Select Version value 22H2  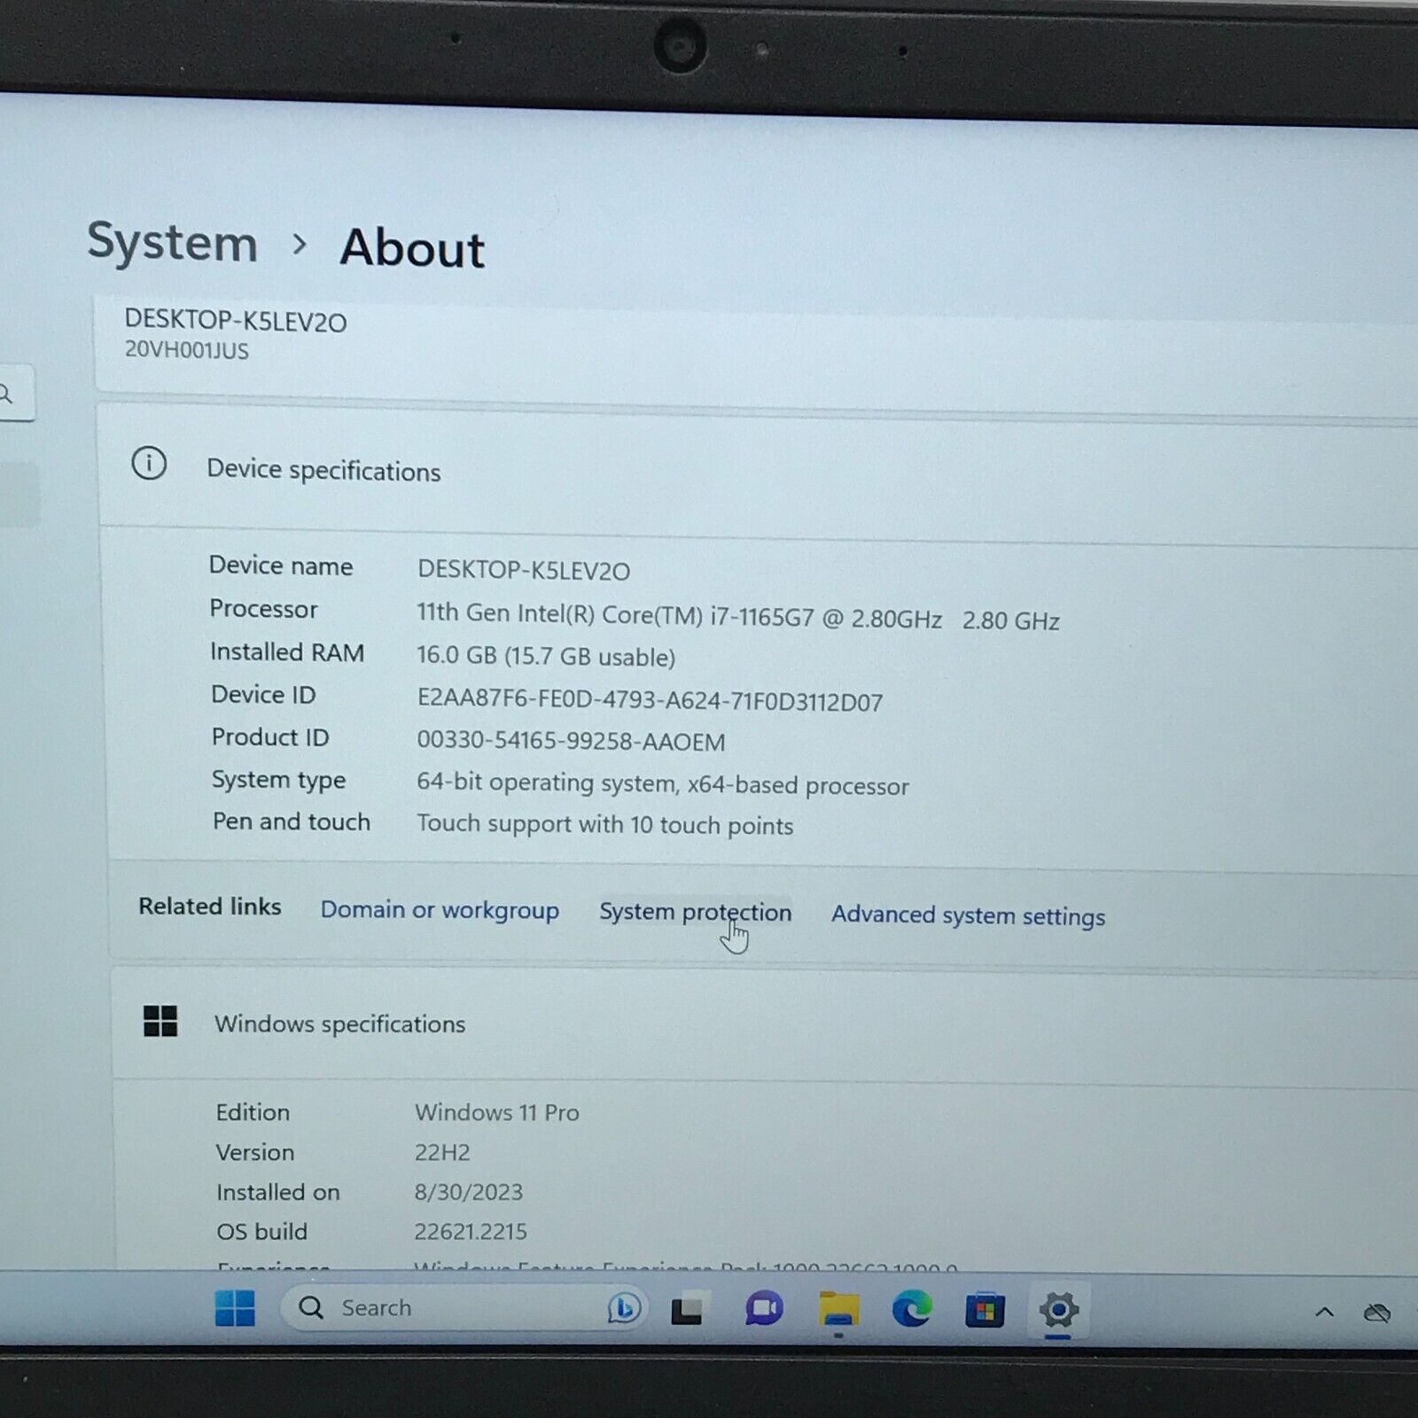442,1152
